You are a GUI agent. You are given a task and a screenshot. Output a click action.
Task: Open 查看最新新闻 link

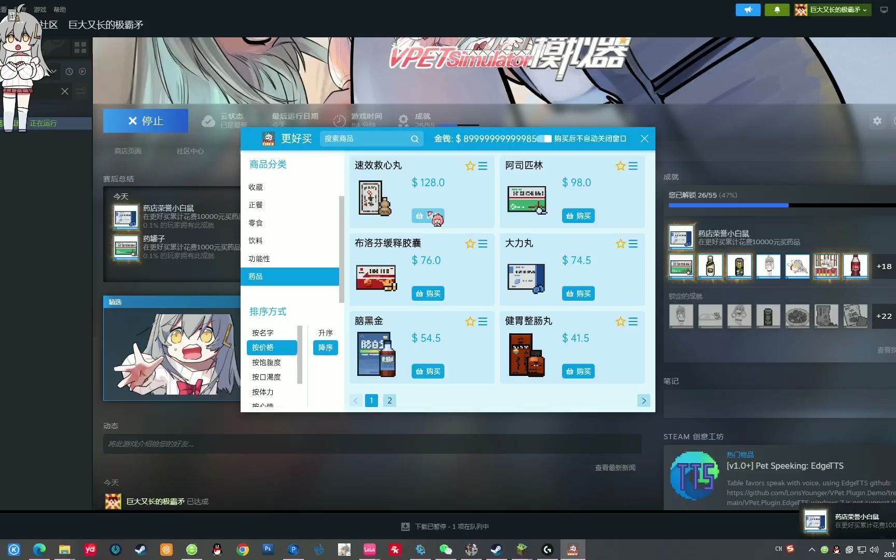coord(615,468)
